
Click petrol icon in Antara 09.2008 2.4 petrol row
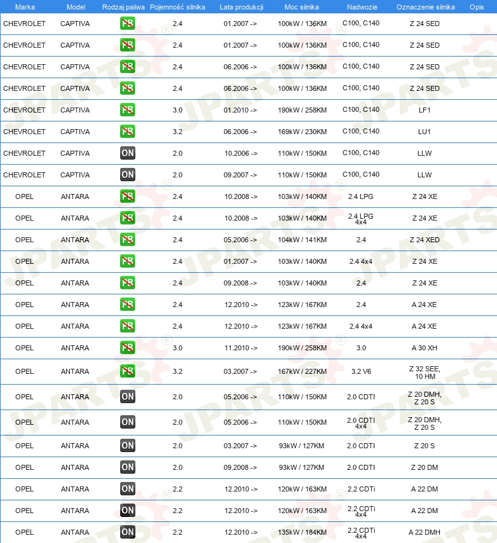click(127, 283)
